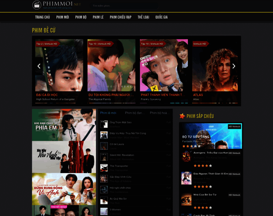Click the fifth rating star under Avengers: Triều Đại của Kang
The image size is (273, 216).
tap(210, 166)
